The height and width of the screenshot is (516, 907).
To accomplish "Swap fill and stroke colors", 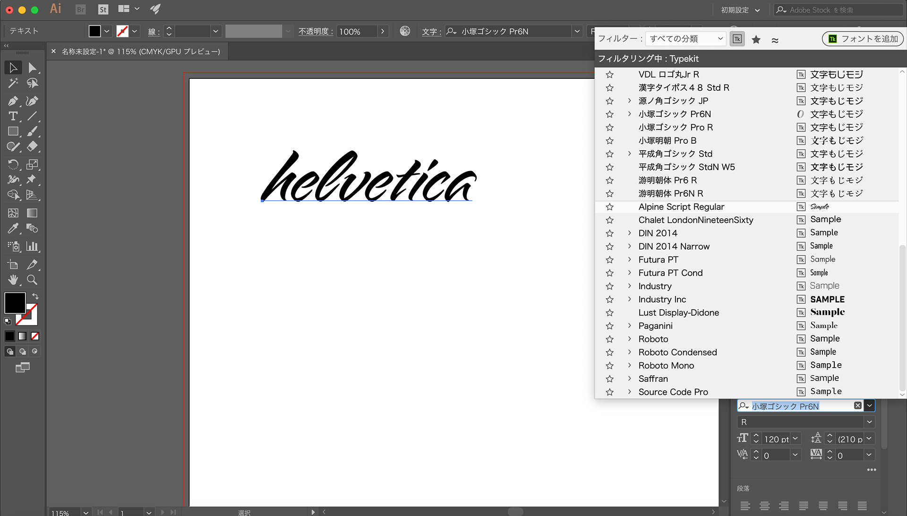I will coord(35,296).
